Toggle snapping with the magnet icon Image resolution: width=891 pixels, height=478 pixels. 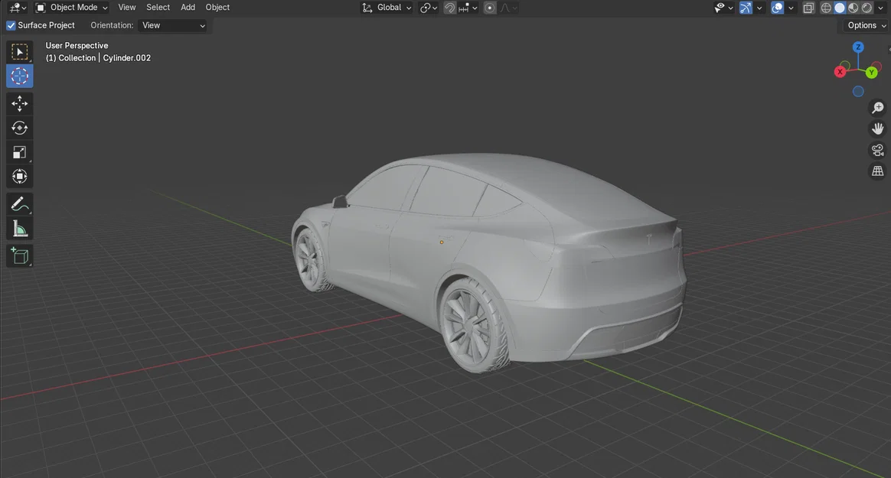449,7
